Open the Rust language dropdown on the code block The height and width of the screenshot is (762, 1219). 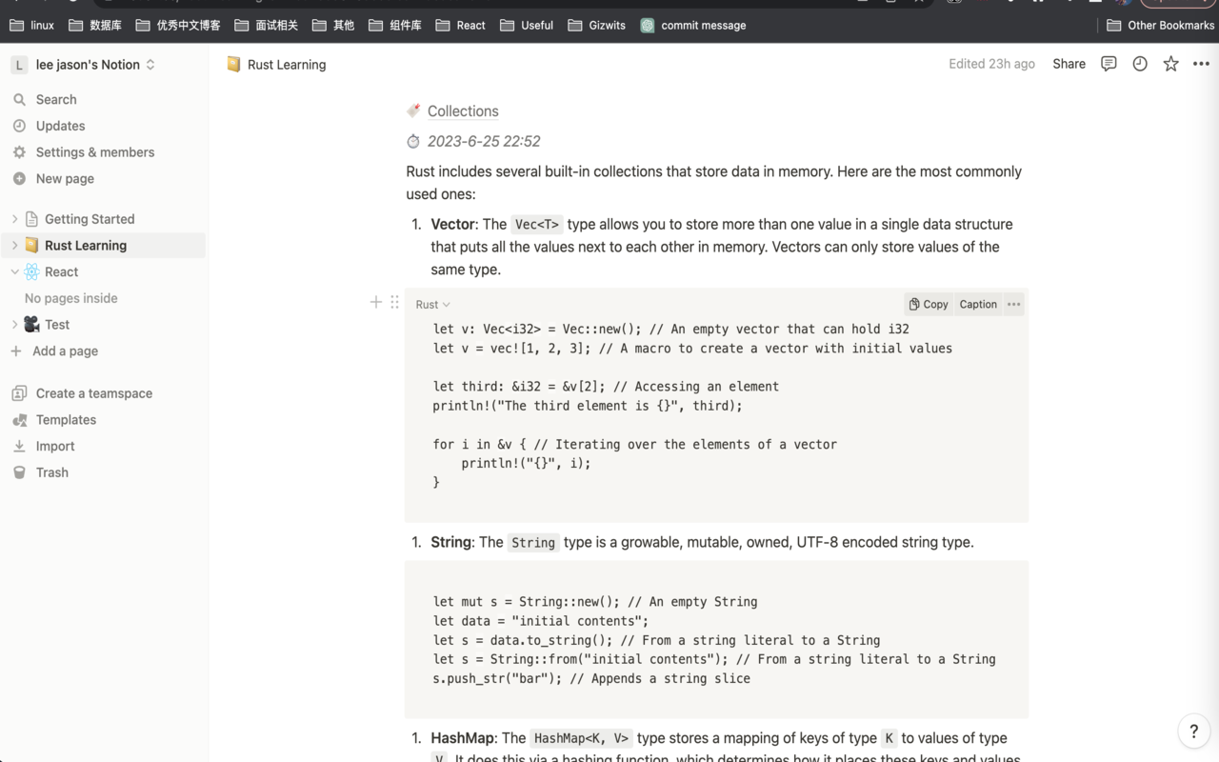(430, 304)
